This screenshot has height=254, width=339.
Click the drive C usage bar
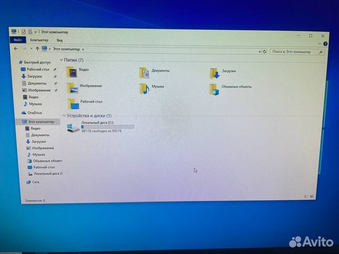[108, 127]
